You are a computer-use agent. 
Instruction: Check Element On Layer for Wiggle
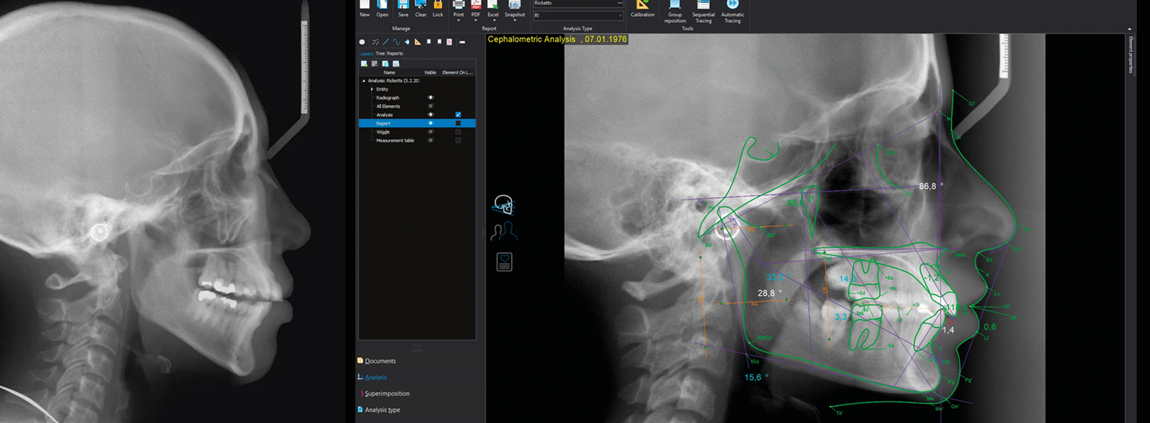458,132
